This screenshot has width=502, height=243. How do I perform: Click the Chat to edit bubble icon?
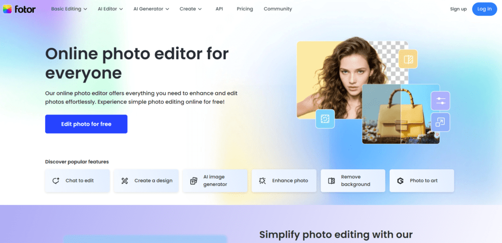tap(56, 181)
